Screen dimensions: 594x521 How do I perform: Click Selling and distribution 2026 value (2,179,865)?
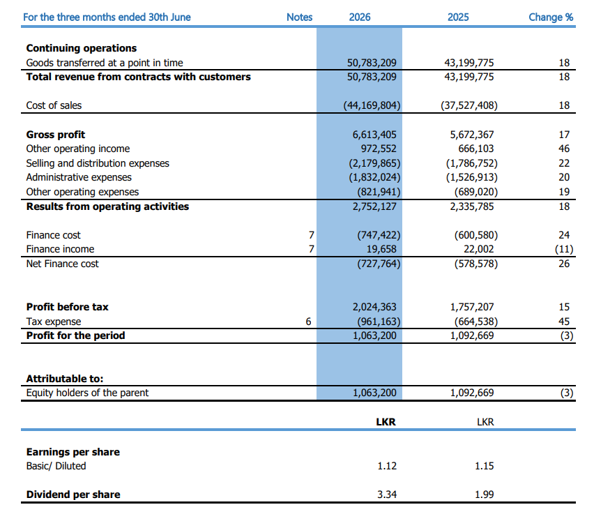[374, 163]
